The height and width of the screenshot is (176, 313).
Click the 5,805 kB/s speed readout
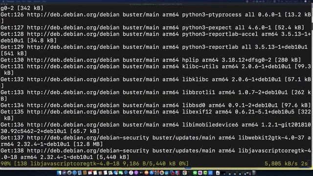point(281,164)
